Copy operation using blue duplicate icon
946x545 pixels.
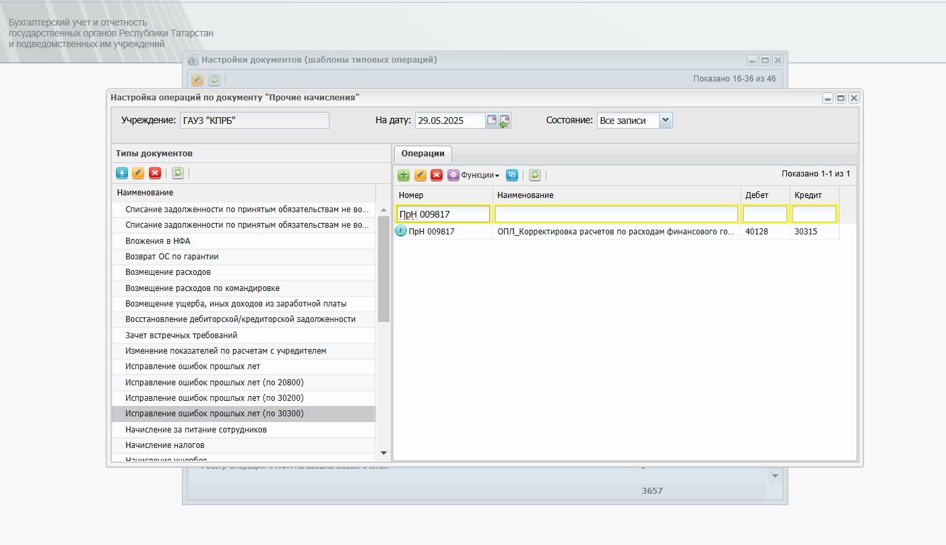512,175
